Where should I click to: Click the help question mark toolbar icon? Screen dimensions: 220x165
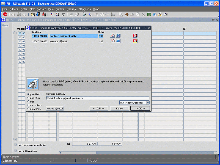(x=166, y=15)
